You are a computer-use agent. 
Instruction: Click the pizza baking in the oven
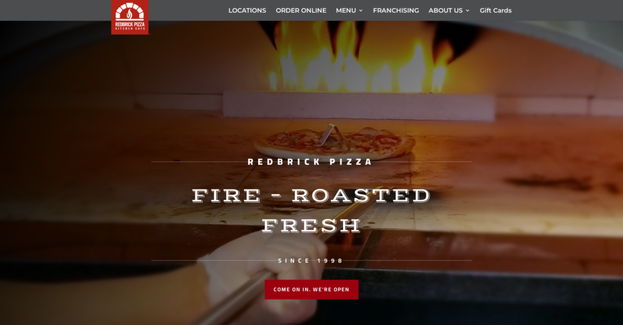click(334, 143)
